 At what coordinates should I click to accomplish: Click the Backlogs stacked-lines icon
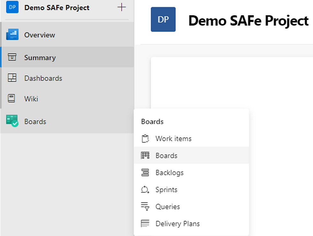(145, 173)
